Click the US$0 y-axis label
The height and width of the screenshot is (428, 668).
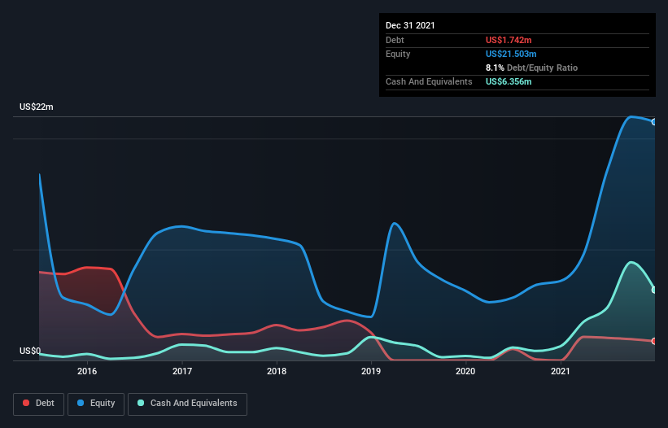(x=30, y=351)
